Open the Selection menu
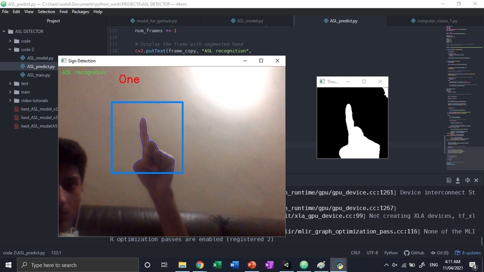Screen dimensions: 484x272 46,12
